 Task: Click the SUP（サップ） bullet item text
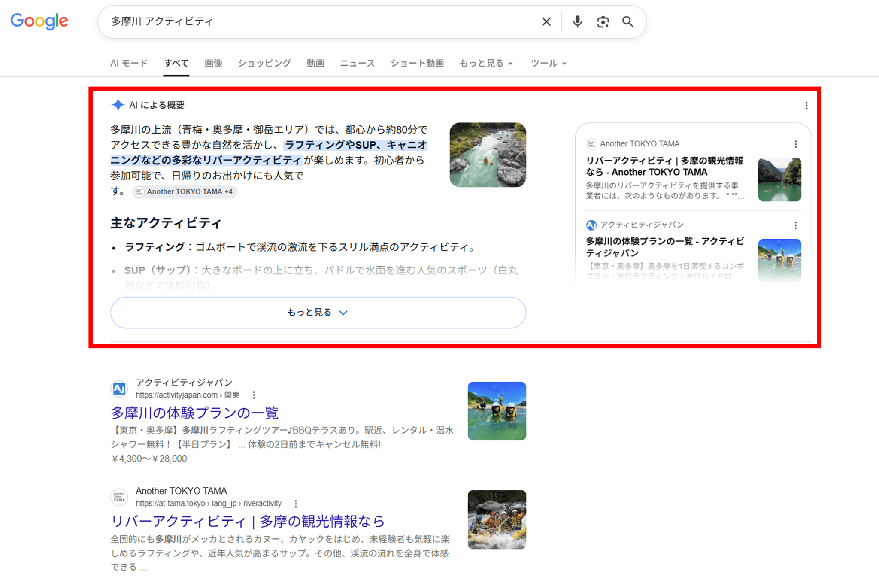tap(321, 277)
